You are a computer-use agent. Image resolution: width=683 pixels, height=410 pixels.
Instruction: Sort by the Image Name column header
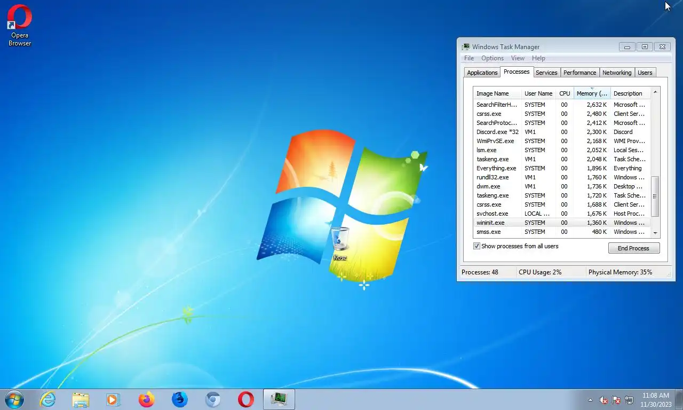[497, 93]
